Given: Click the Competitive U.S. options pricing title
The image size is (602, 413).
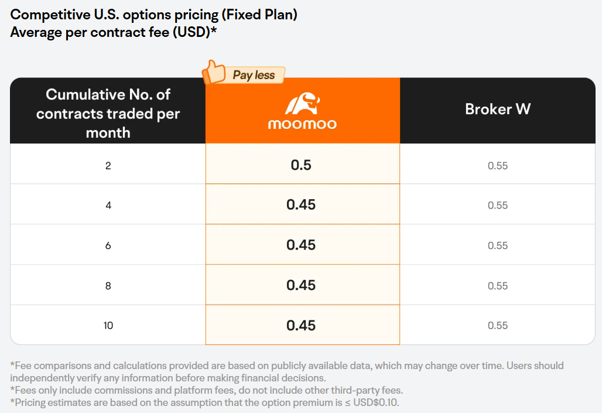Looking at the screenshot, I should pyautogui.click(x=153, y=15).
